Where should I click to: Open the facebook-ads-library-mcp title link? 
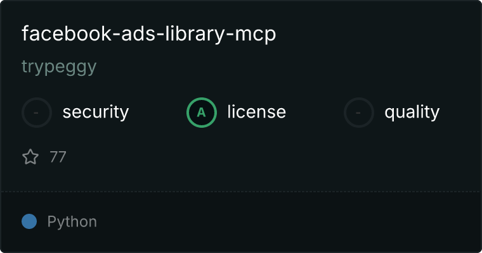(x=149, y=34)
